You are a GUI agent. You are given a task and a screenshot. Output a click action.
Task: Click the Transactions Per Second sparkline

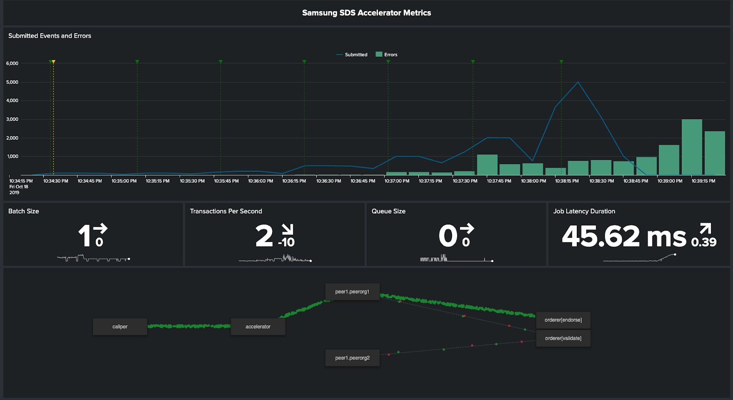(x=275, y=259)
